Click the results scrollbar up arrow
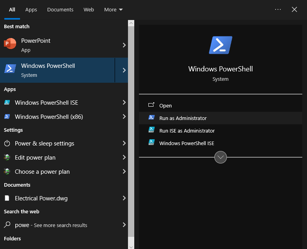Screen dimensions: 307x249 pos(131,23)
